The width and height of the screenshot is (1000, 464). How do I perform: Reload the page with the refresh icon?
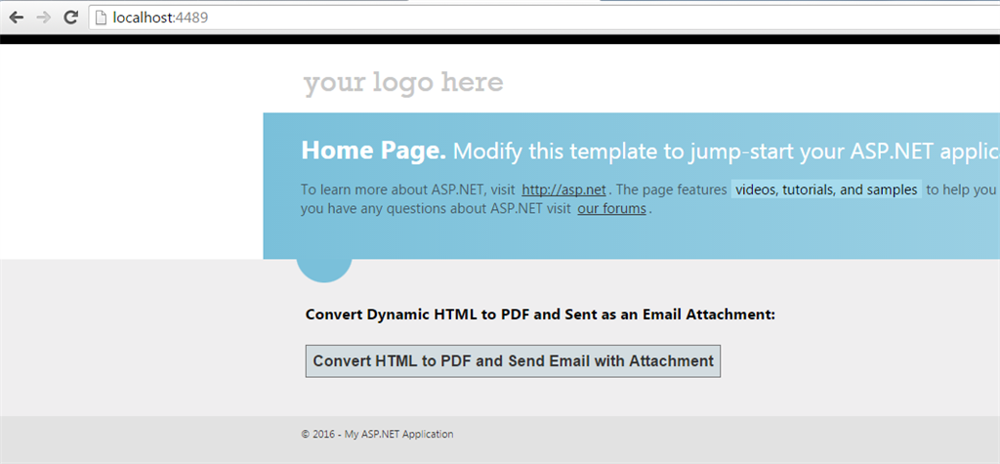[x=70, y=17]
